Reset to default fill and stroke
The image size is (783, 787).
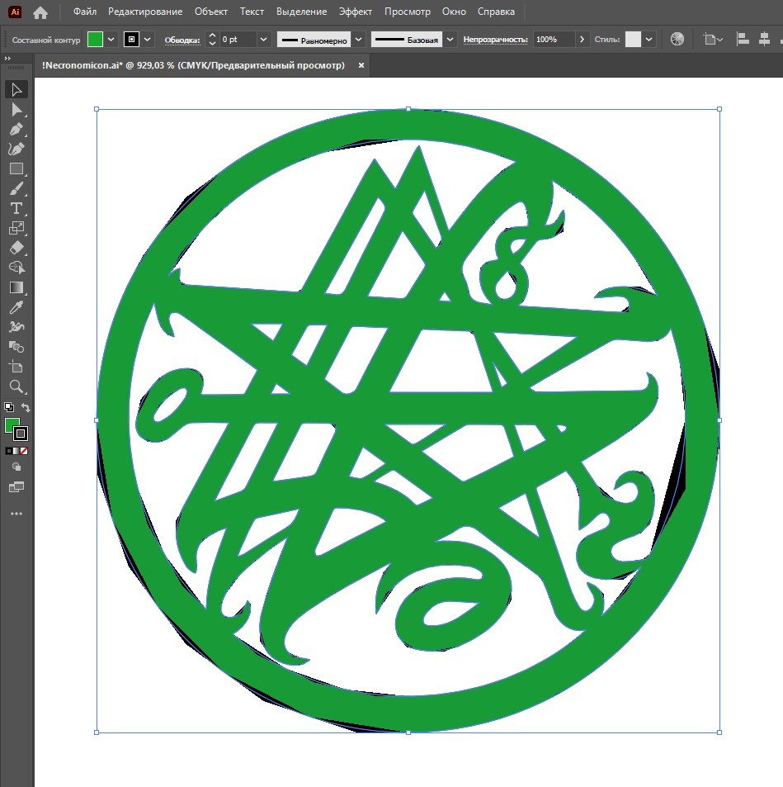(8, 407)
